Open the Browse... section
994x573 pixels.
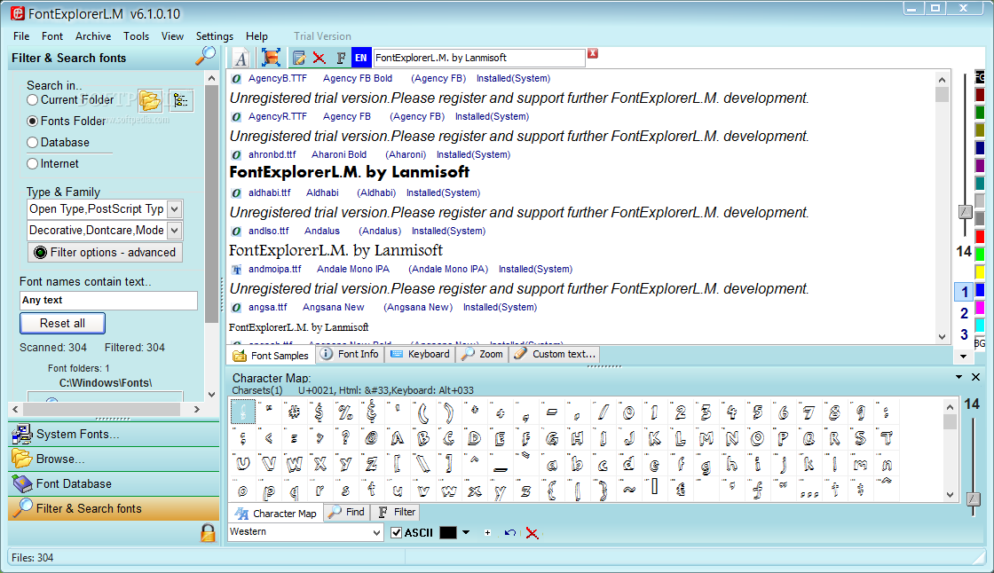[x=114, y=459]
